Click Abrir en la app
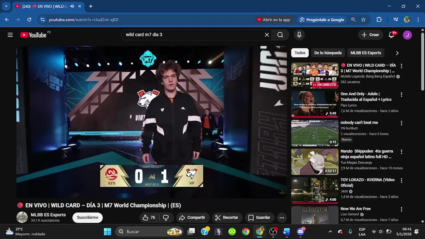Screen dimensions: 425x239 point(274,20)
